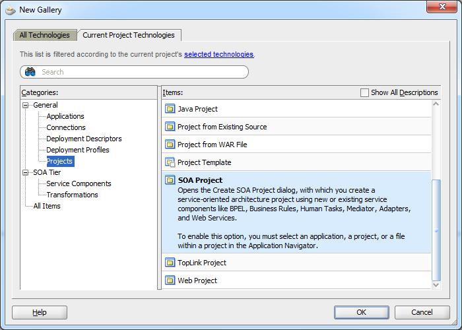Click the Web Project icon
The image size is (462, 330).
(170, 280)
